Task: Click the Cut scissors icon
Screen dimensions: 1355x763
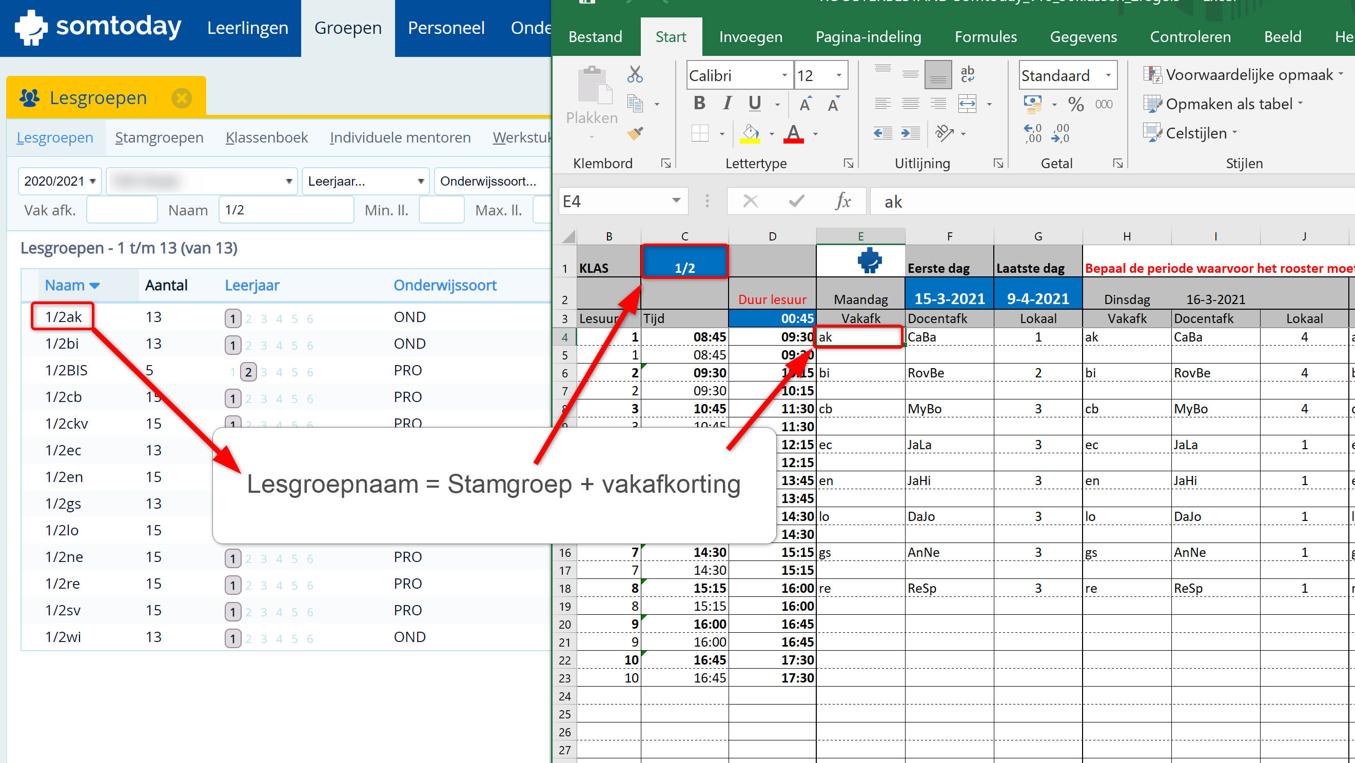Action: [635, 74]
